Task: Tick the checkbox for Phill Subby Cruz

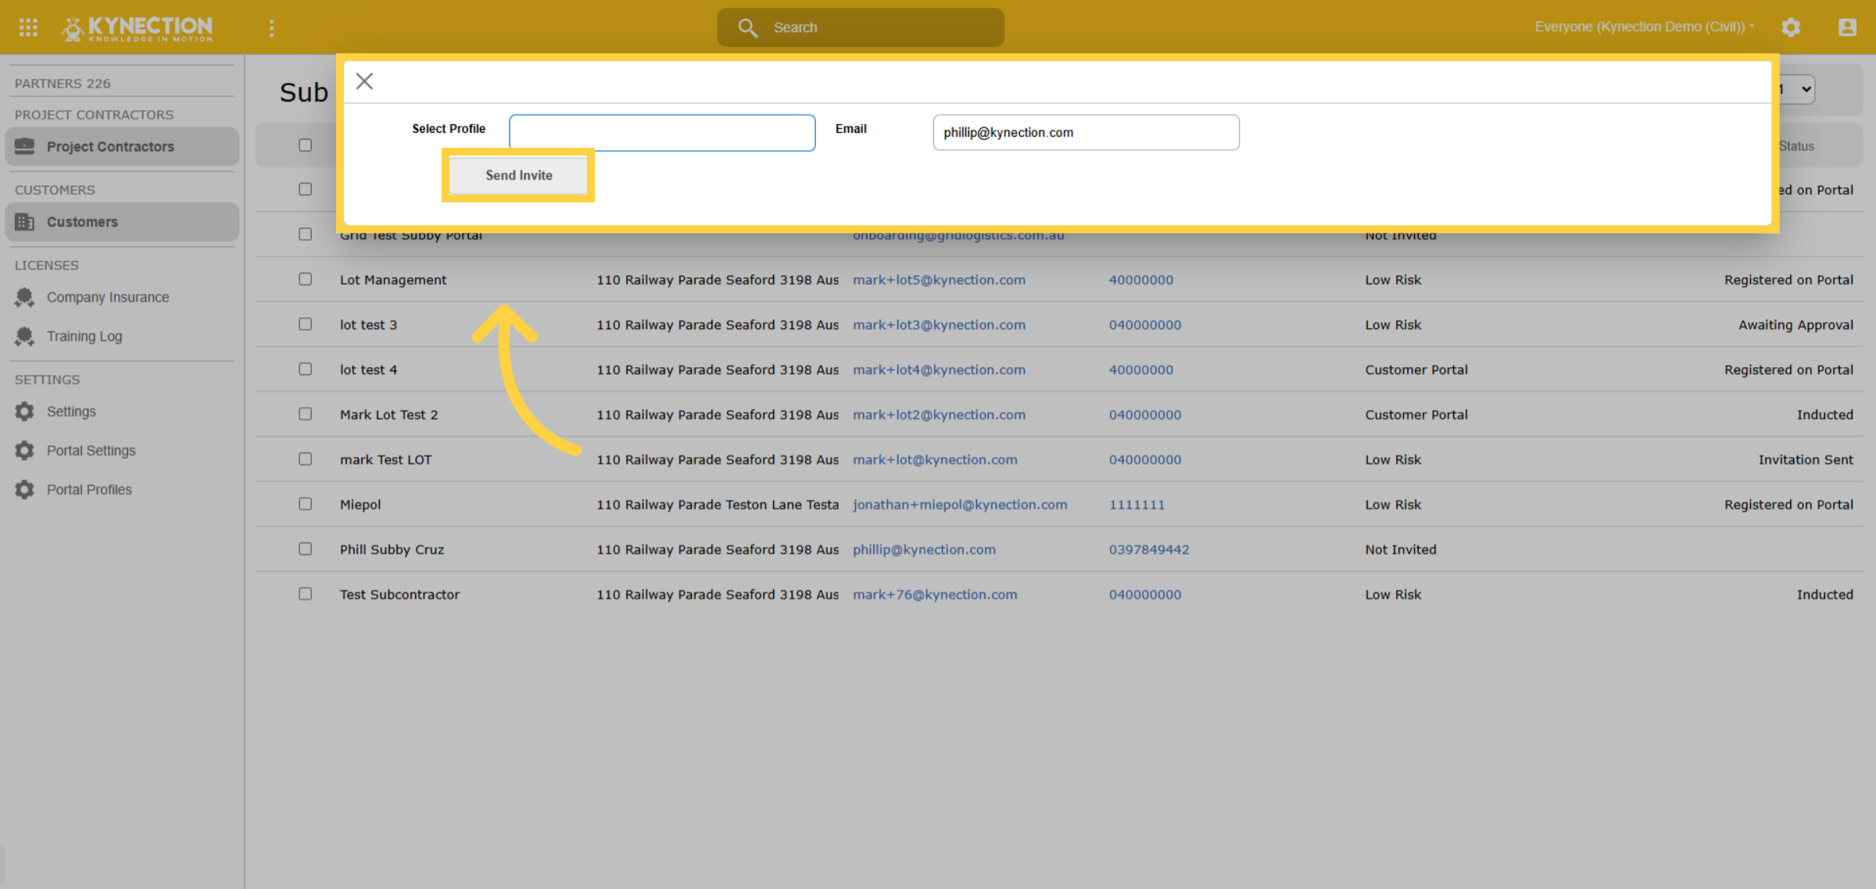Action: coord(305,548)
